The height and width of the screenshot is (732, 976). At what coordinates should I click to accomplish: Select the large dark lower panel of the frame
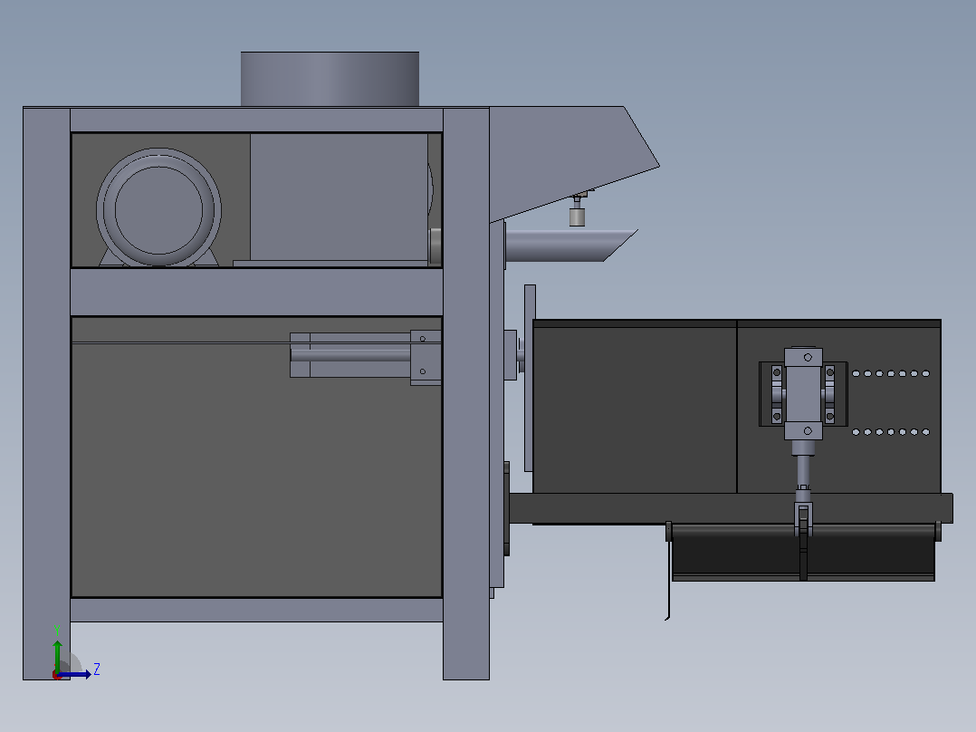click(256, 457)
